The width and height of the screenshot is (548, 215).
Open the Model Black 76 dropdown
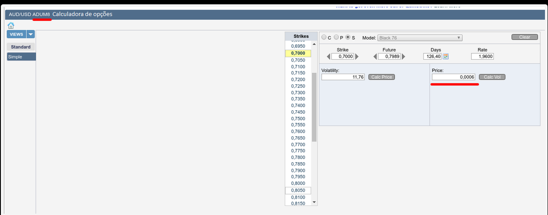(420, 38)
